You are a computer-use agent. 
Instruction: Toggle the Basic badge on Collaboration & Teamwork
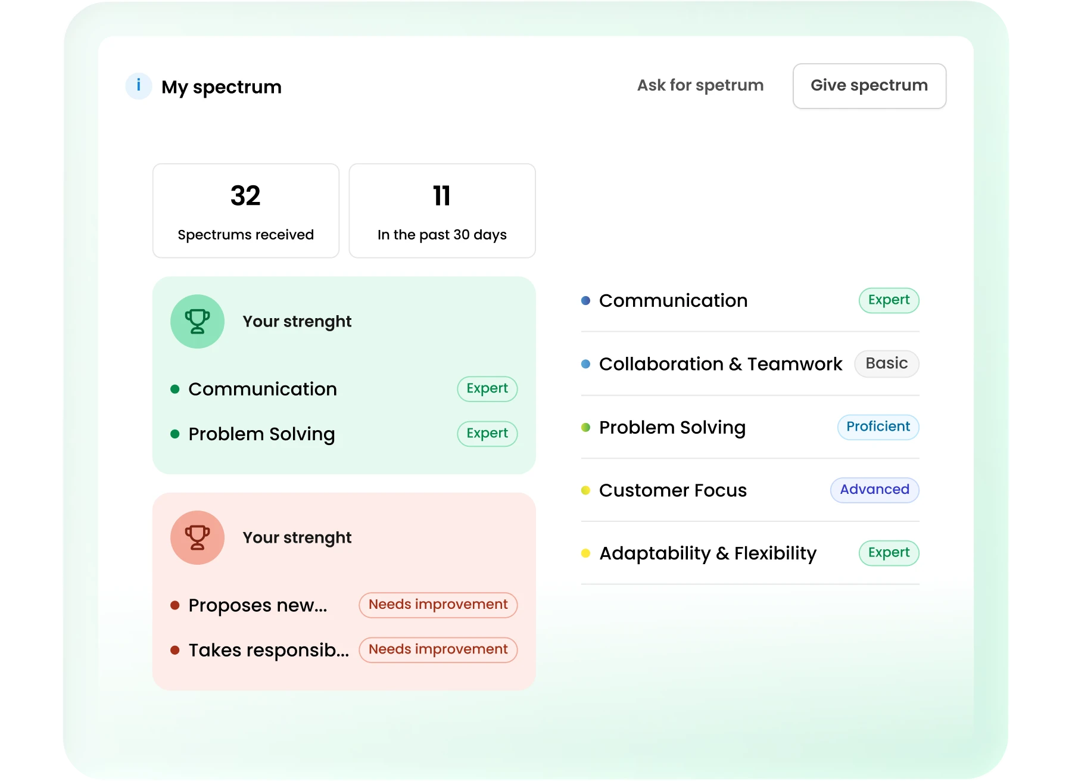pyautogui.click(x=886, y=363)
